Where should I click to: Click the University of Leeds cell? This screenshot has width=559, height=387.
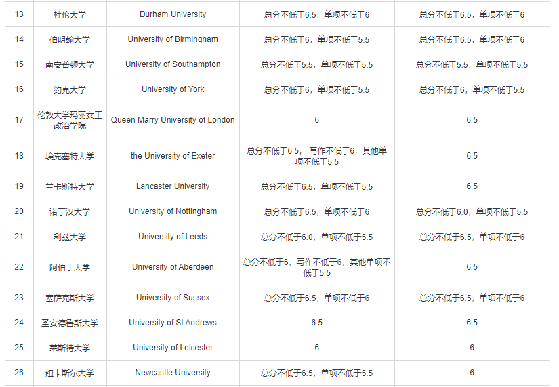point(173,237)
